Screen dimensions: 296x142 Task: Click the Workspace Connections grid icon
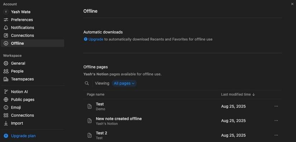click(6, 115)
